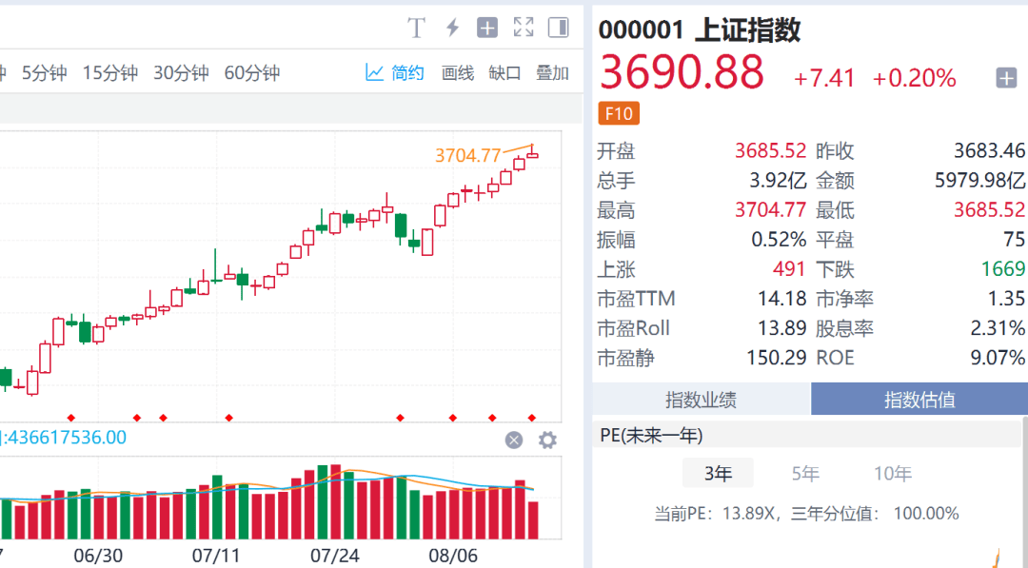Open volume indicator settings gear
This screenshot has height=568, width=1028.
coord(547,441)
